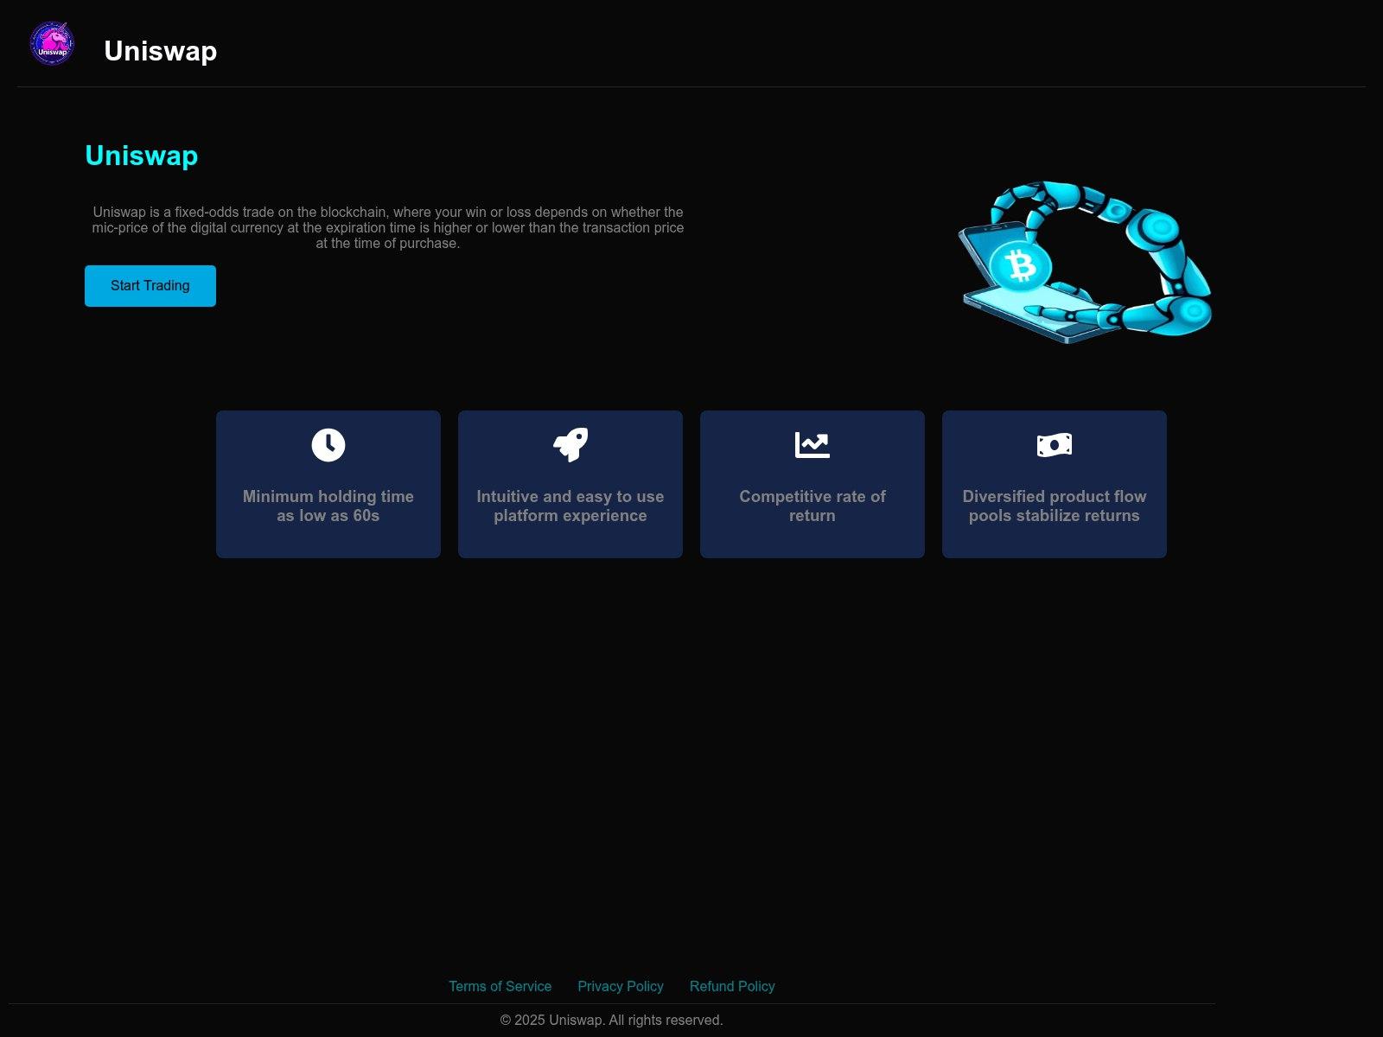Click the robotic arm Bitcoin illustration
This screenshot has width=1383, height=1037.
pos(1085,262)
